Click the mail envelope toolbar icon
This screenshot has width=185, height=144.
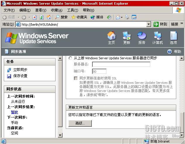[118, 17]
